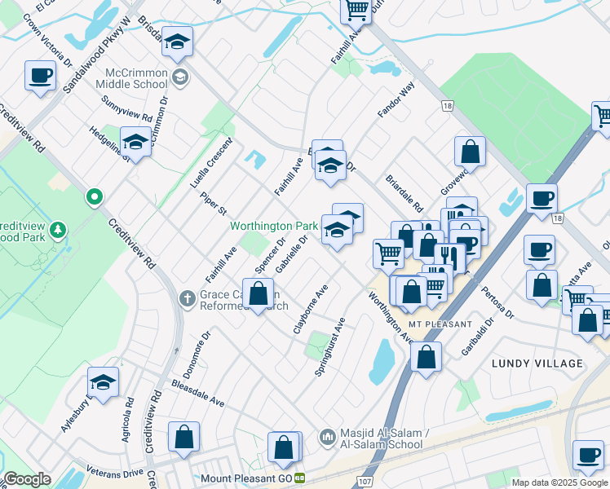The height and width of the screenshot is (489, 610).
Task: Open the Google logo link
Action: point(27,479)
